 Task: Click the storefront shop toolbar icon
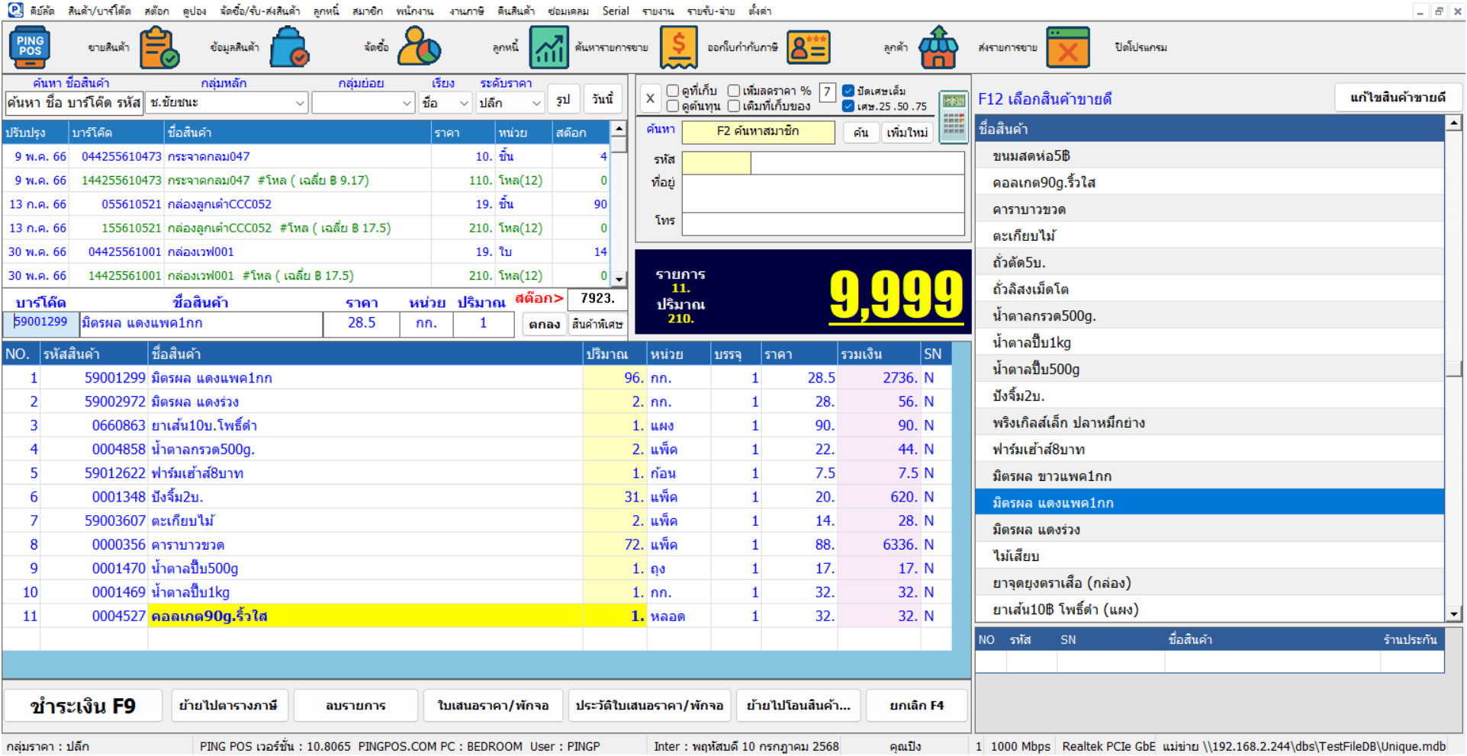tap(938, 47)
